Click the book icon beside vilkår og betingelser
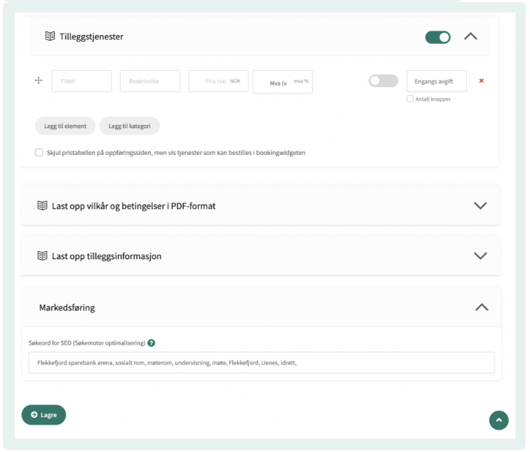Image resolution: width=530 pixels, height=452 pixels. pyautogui.click(x=42, y=206)
